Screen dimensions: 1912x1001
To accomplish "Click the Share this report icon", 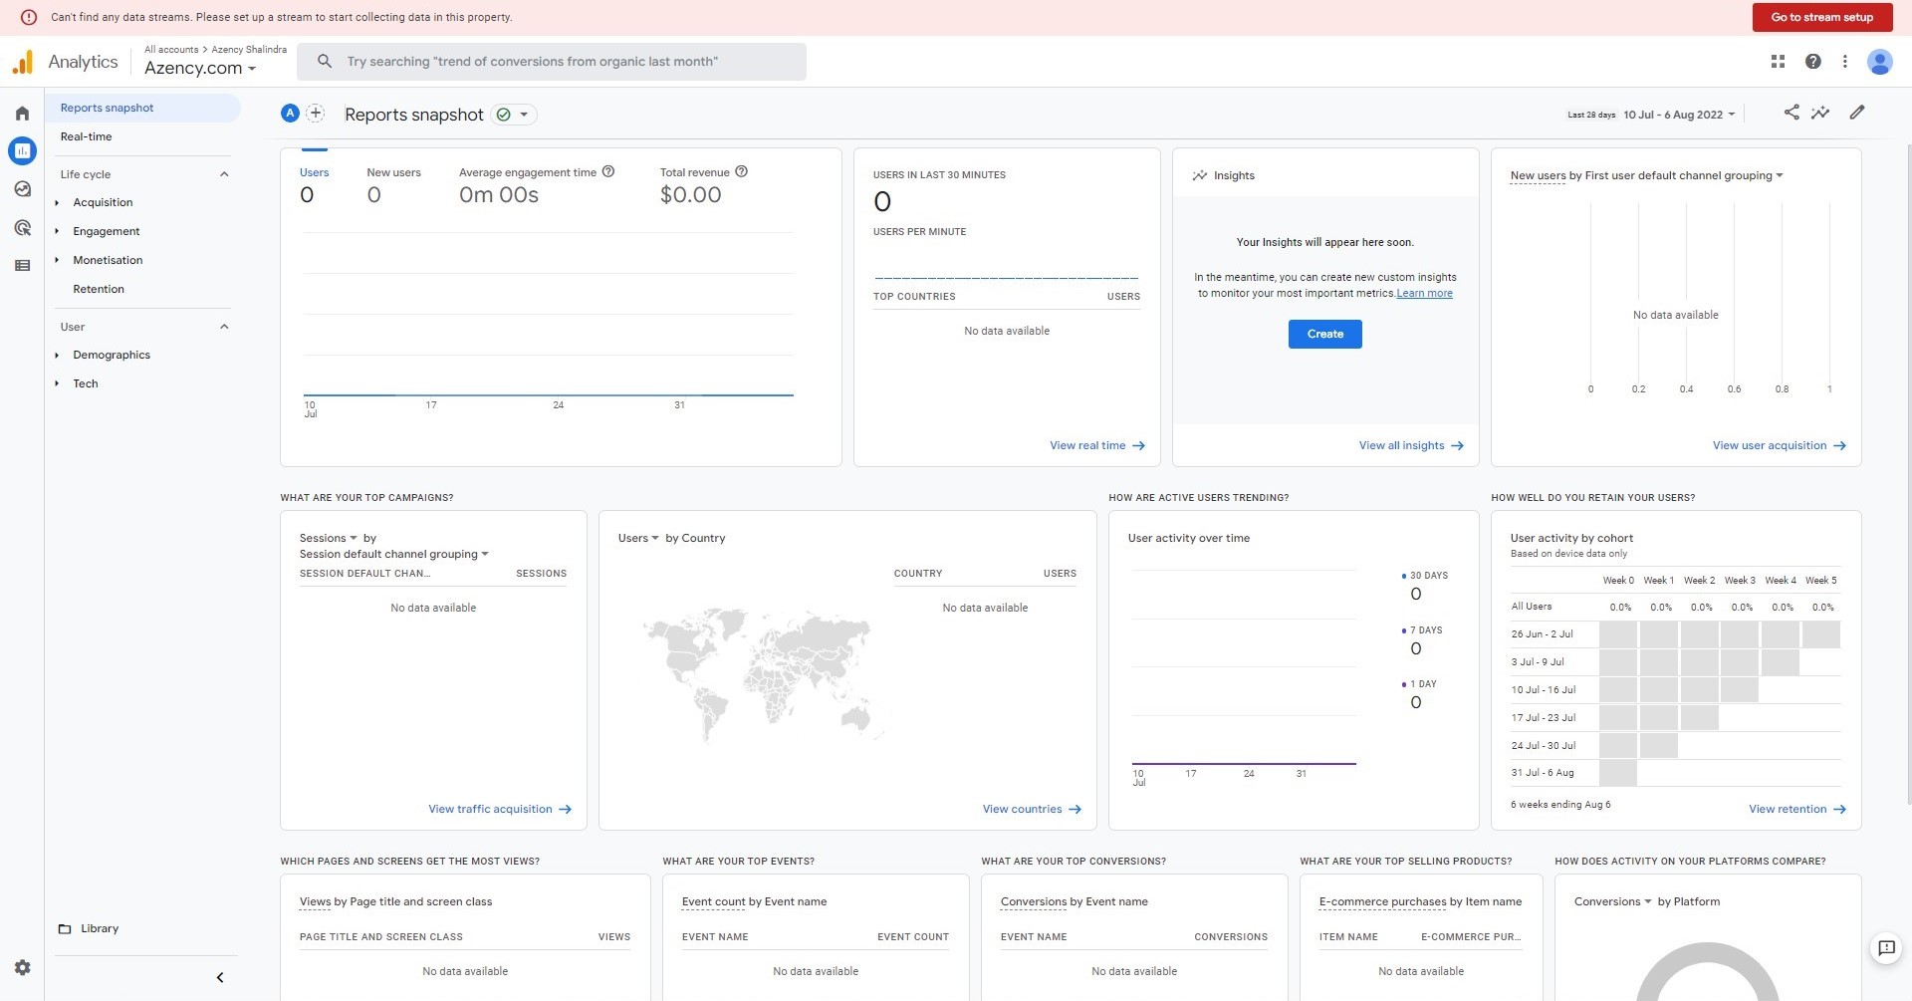I will pos(1792,113).
